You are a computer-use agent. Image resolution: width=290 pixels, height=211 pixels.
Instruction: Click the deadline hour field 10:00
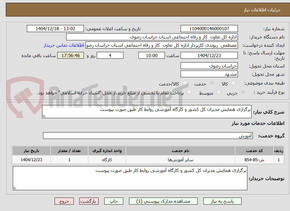point(152,55)
